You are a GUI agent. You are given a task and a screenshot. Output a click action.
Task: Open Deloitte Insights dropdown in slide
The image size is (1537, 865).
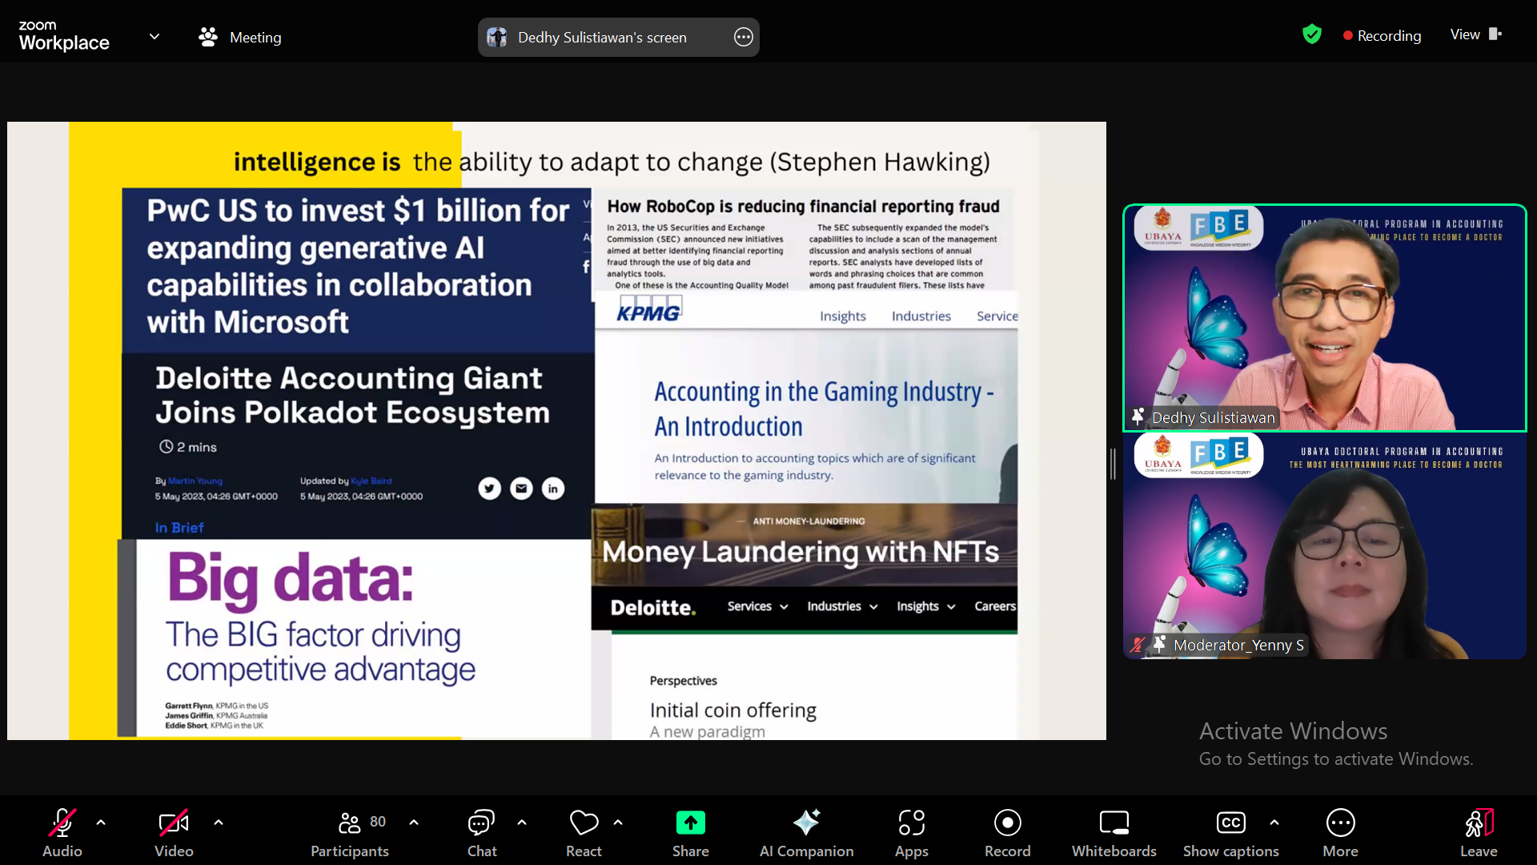[x=925, y=606]
